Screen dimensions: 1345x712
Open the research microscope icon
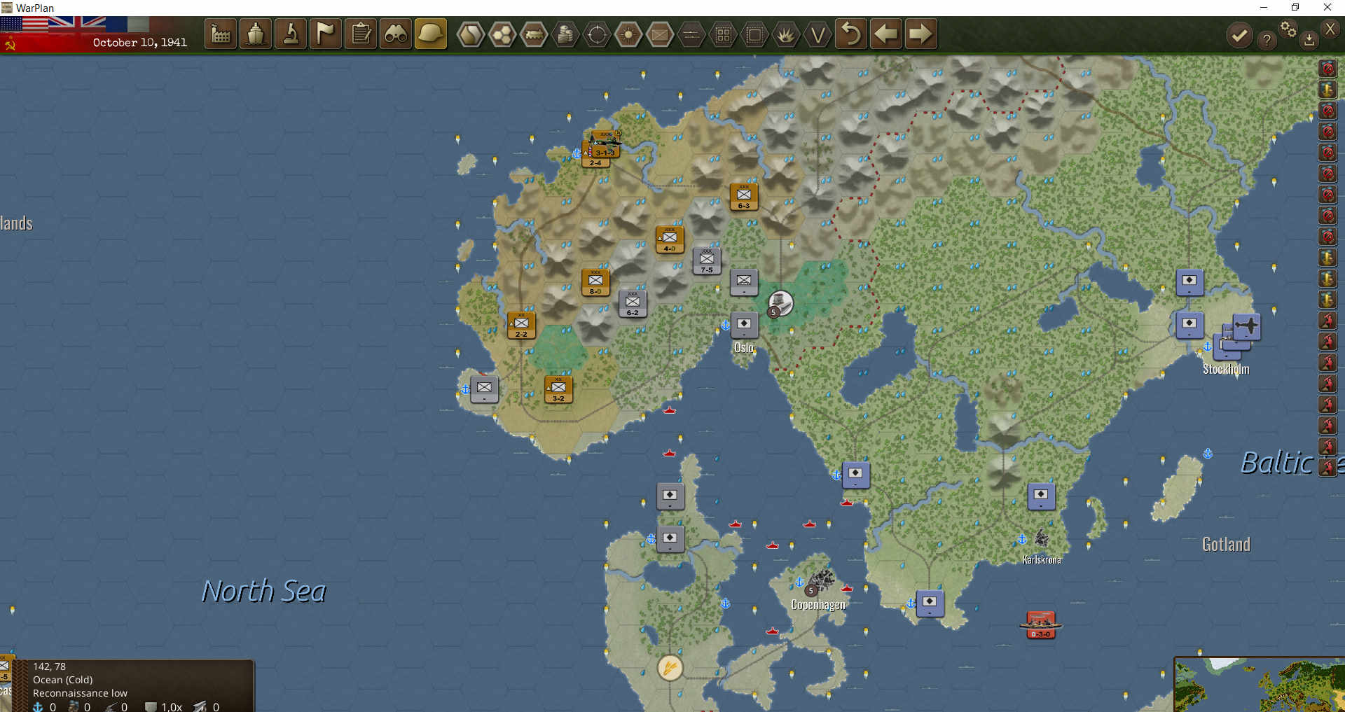click(x=291, y=34)
